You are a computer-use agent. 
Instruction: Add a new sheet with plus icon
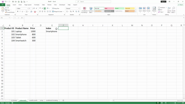pos(63,100)
